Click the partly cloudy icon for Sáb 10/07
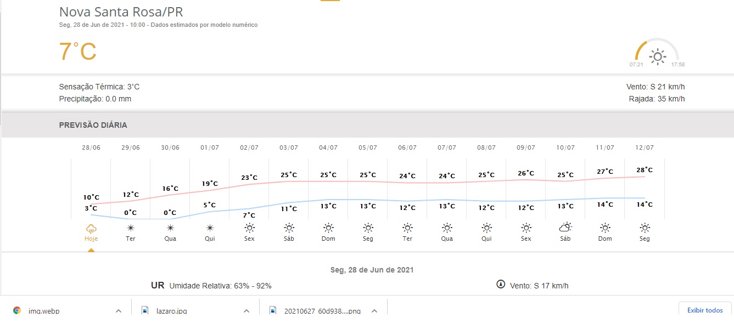734x329 pixels. [565, 228]
